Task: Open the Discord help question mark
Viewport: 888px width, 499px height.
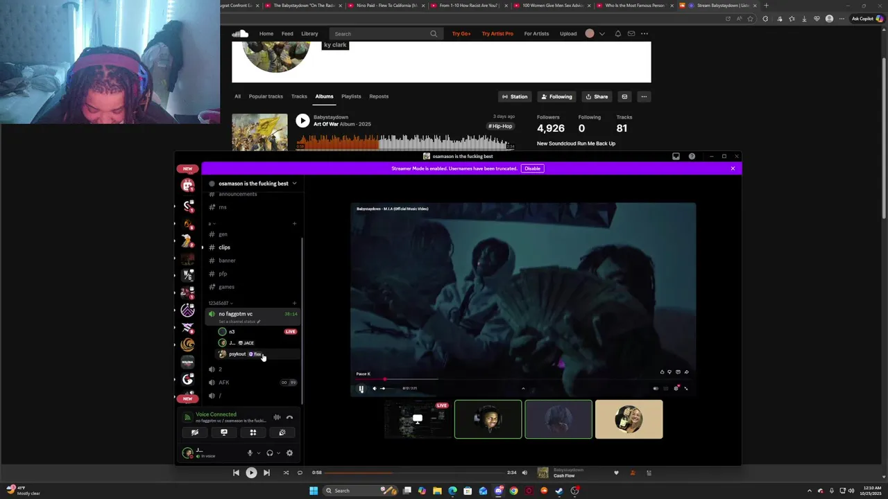Action: click(692, 157)
